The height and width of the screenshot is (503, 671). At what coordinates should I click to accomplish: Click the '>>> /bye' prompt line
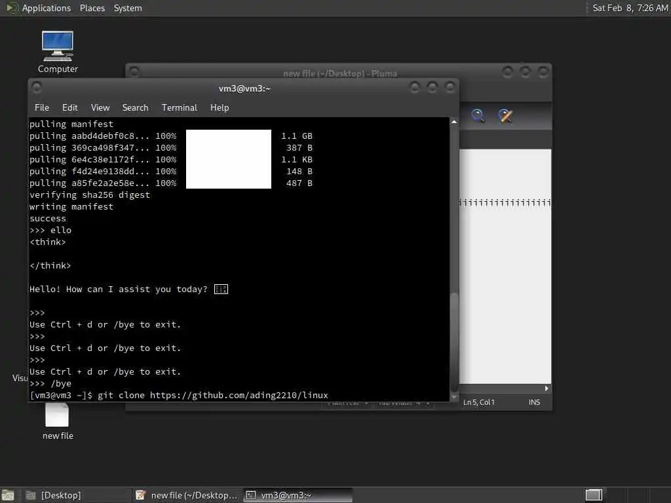tap(50, 383)
